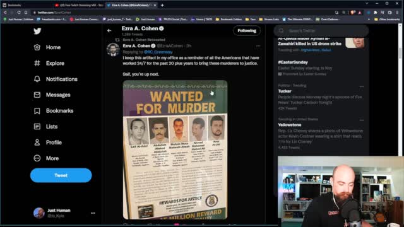Click the blue Tweet button
404x227 pixels.
(x=61, y=175)
